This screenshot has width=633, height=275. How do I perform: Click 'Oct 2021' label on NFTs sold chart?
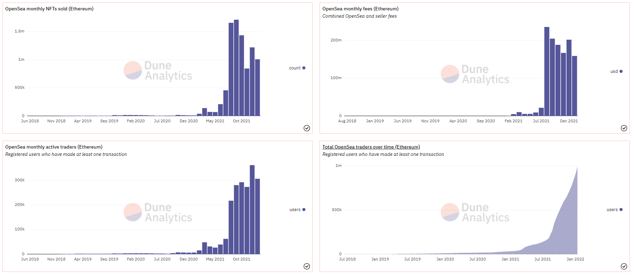point(241,121)
